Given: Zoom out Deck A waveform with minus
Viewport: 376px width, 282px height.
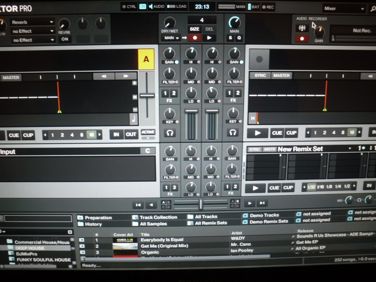Looking at the screenshot, I should [x=135, y=110].
